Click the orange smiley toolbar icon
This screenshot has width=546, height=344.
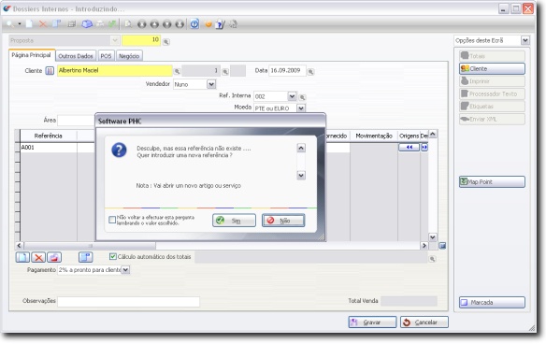click(208, 24)
